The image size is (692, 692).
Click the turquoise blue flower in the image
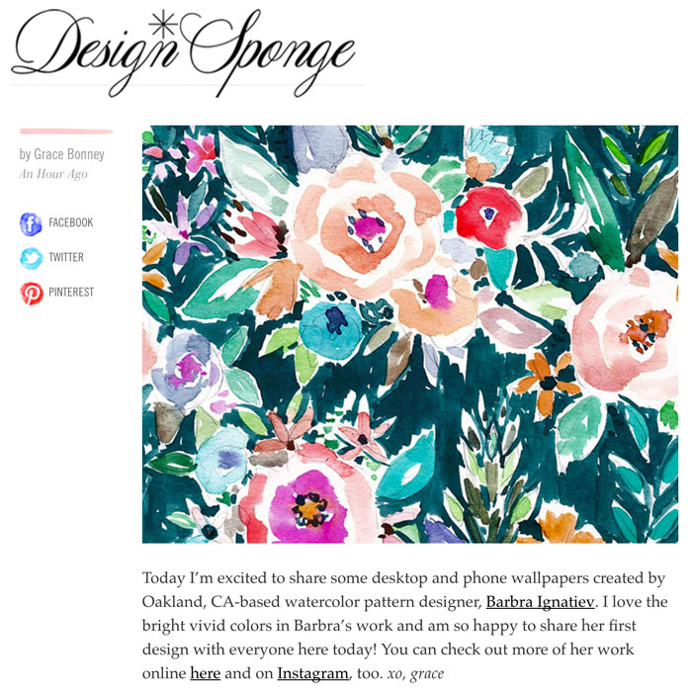click(x=331, y=324)
